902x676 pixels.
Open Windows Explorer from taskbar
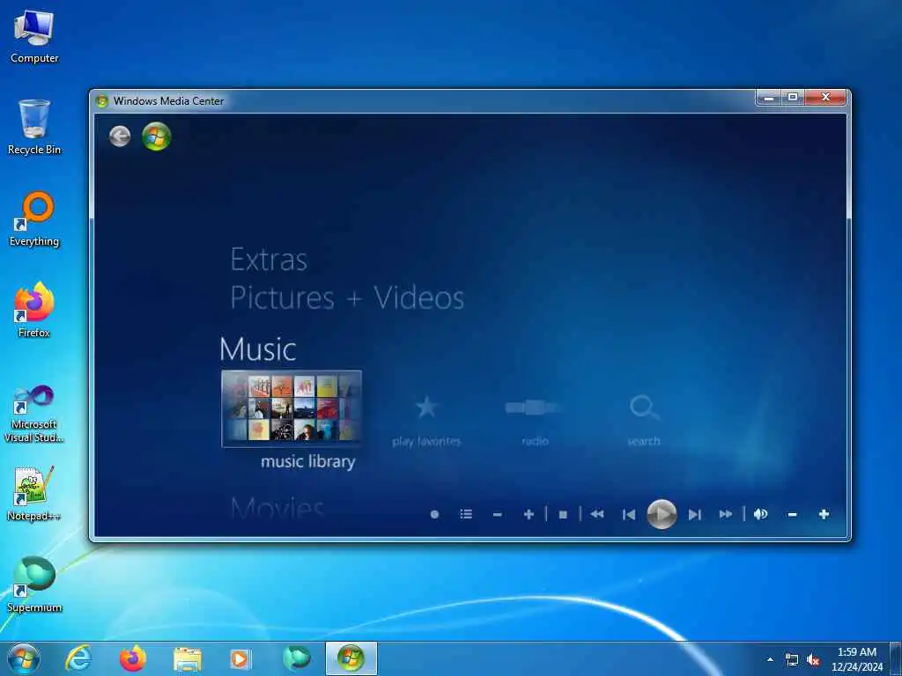tap(188, 658)
